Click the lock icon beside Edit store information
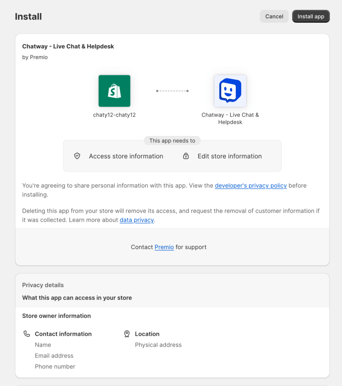Image resolution: width=342 pixels, height=386 pixels. pyautogui.click(x=186, y=156)
